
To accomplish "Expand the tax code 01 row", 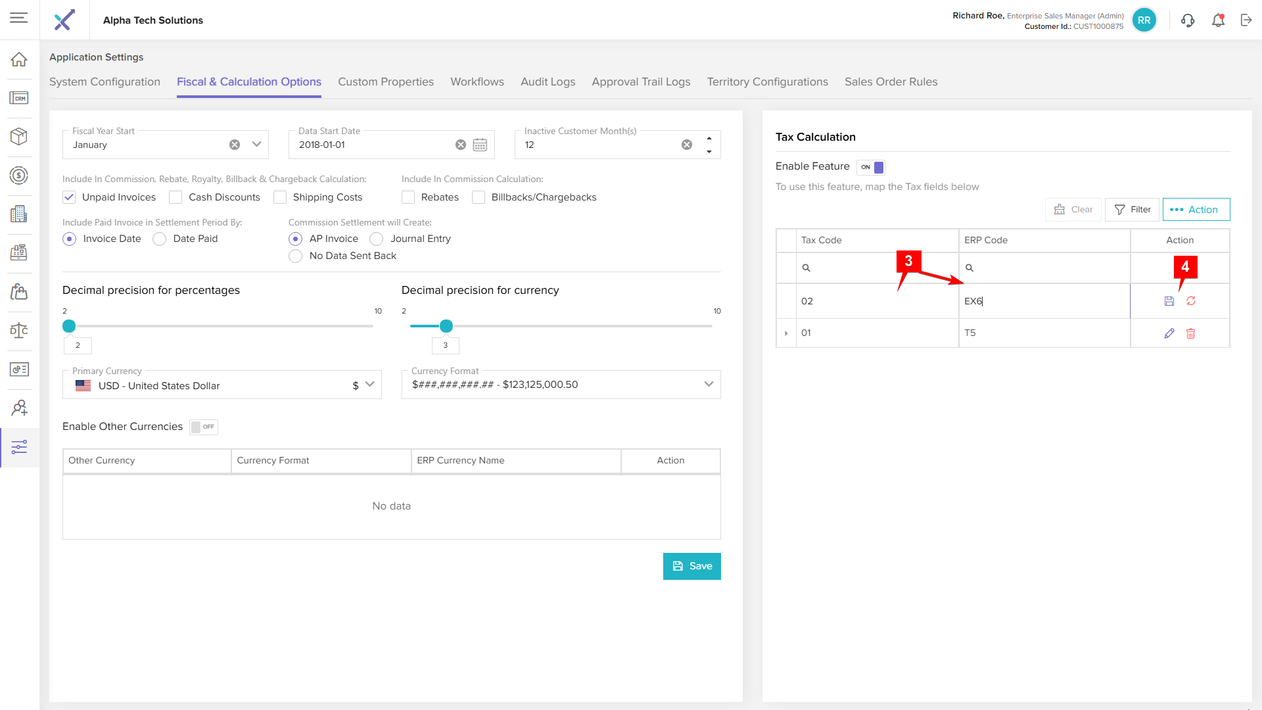I will [786, 333].
